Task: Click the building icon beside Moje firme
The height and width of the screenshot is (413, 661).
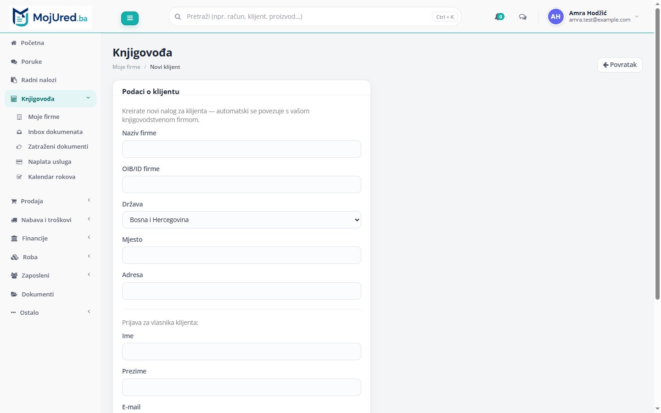Action: pyautogui.click(x=19, y=117)
